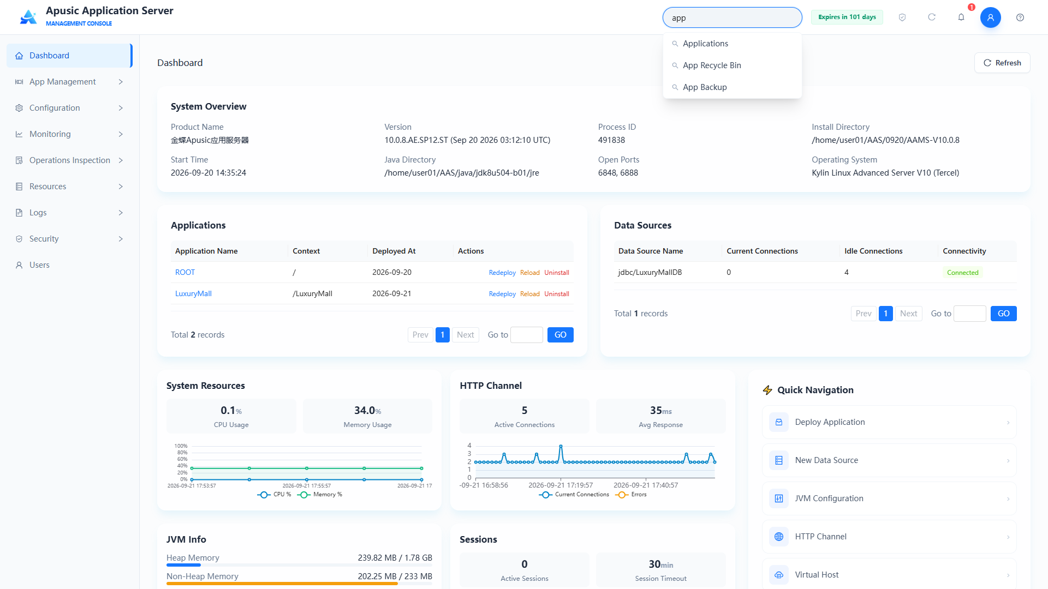
Task: Expand the App Management sidebar chevron
Action: 121,82
